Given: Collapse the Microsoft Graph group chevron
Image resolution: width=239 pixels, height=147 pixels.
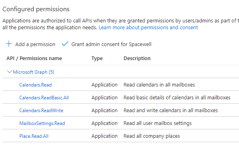Looking at the screenshot, I should click(10, 72).
